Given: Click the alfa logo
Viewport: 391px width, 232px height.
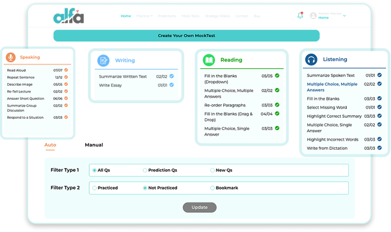Looking at the screenshot, I should tap(68, 17).
